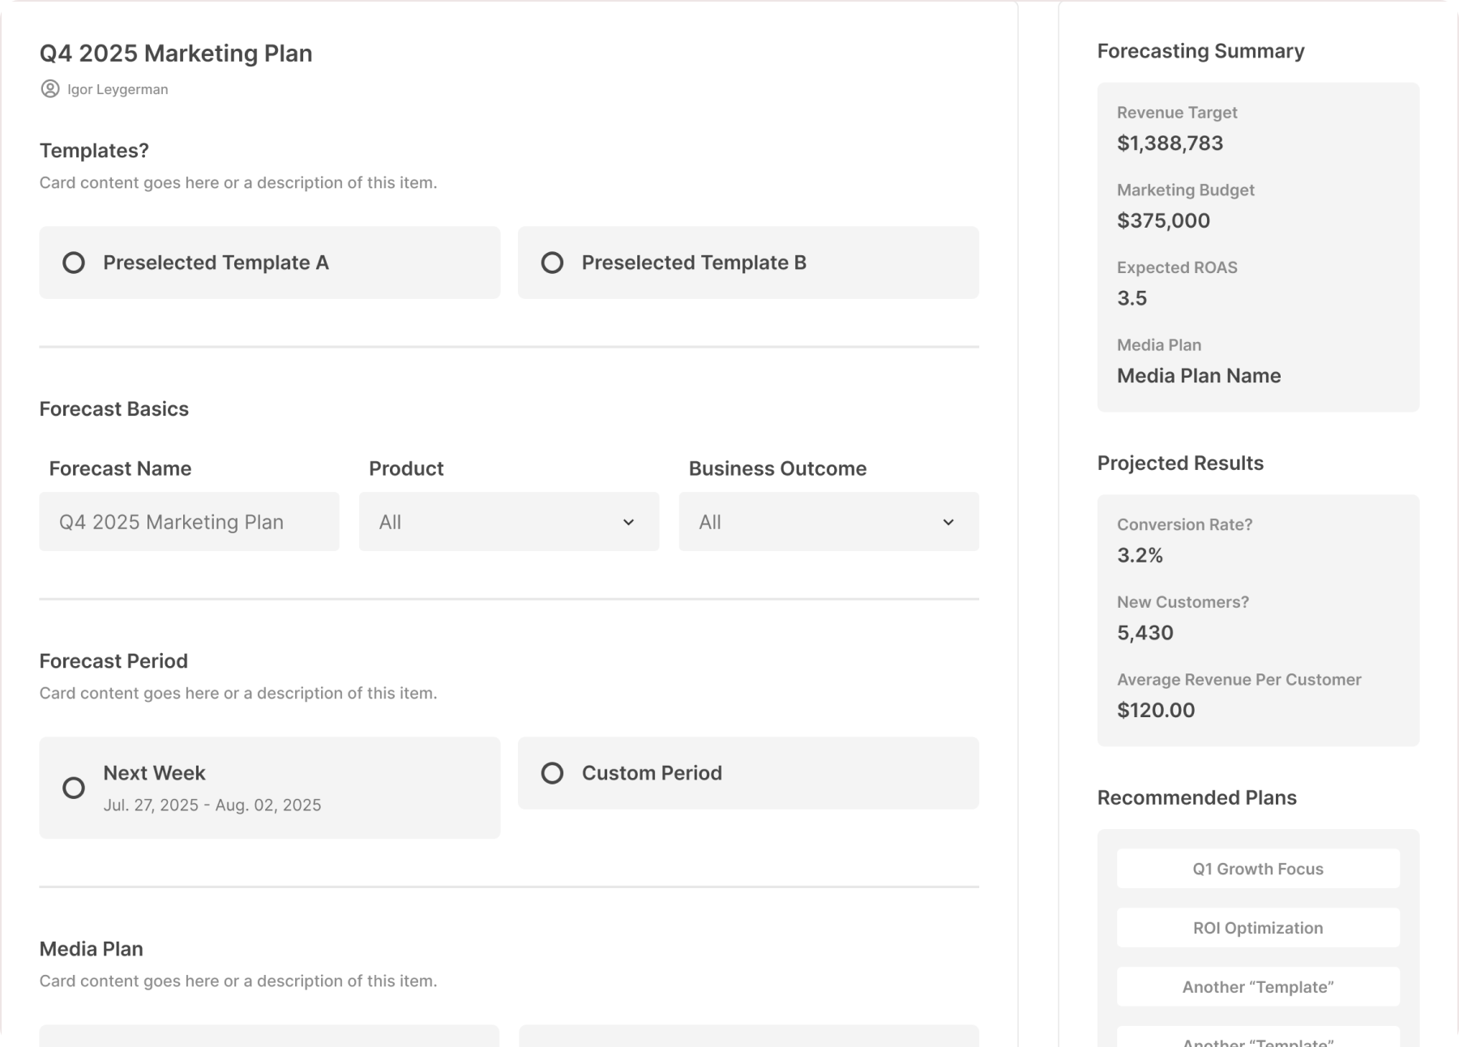Click the Igor Leygerman author name
Viewport: 1459px width, 1047px height.
(118, 89)
